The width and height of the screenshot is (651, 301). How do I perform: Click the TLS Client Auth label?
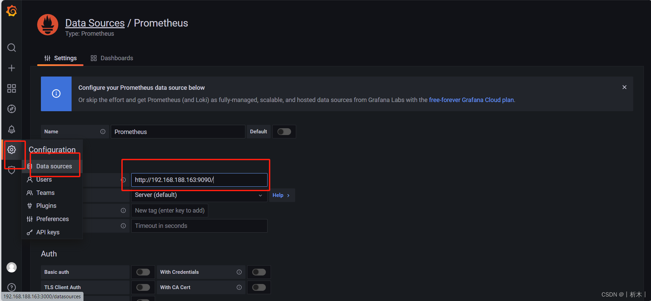(x=62, y=287)
